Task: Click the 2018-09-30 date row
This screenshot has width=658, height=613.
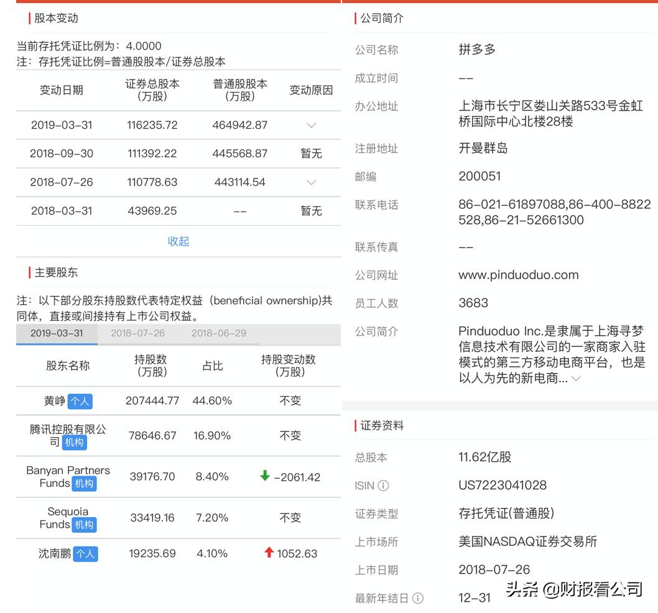Action: [62, 154]
